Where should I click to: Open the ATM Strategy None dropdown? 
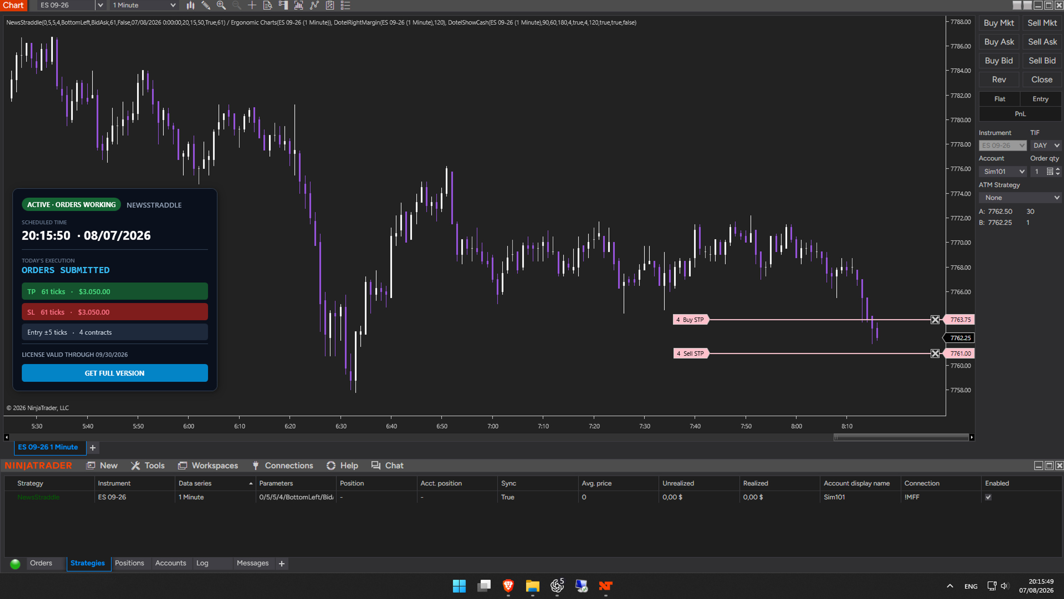(x=1020, y=198)
